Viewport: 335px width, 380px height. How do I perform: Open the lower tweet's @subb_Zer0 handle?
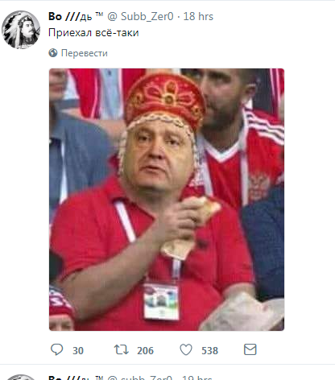coord(139,378)
